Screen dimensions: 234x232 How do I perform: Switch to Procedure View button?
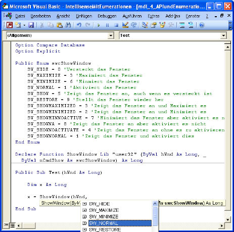pyautogui.click(x=6, y=225)
